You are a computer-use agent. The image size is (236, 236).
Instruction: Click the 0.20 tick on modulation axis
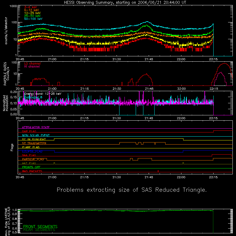coord(14,92)
